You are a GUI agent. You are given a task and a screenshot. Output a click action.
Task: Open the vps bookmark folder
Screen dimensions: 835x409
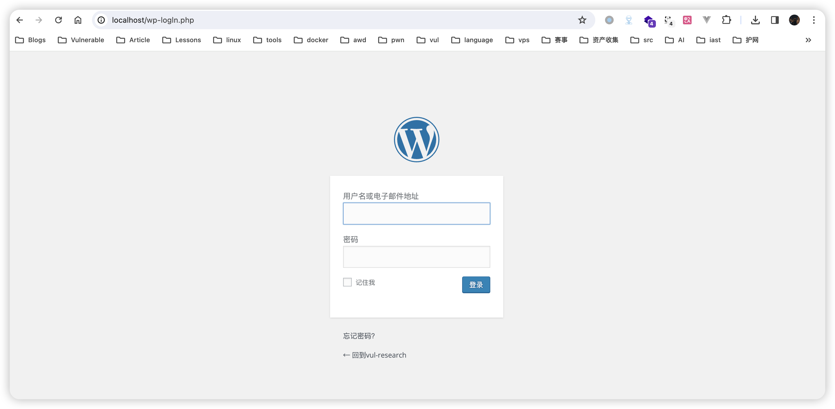click(517, 40)
